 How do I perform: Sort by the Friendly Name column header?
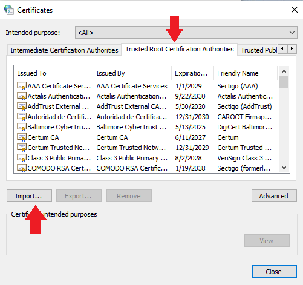(246, 73)
